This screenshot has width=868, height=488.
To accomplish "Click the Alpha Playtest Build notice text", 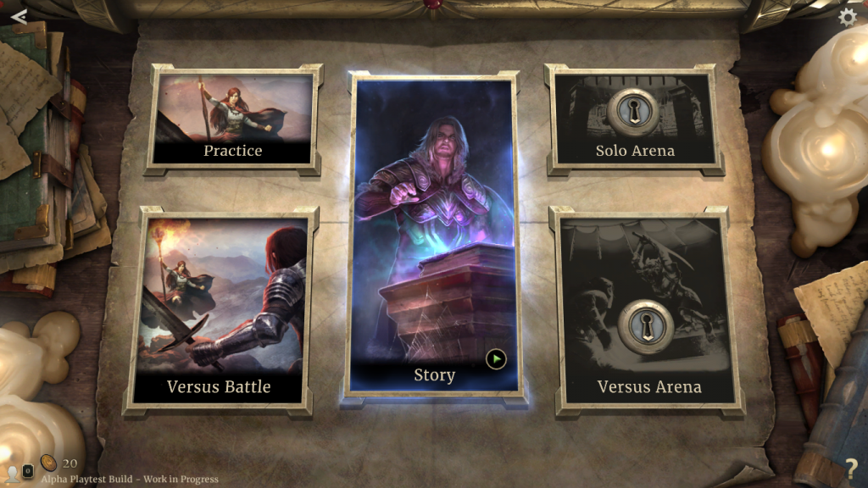I will pos(130,480).
